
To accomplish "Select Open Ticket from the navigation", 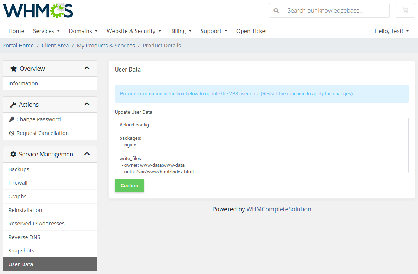I will click(252, 31).
